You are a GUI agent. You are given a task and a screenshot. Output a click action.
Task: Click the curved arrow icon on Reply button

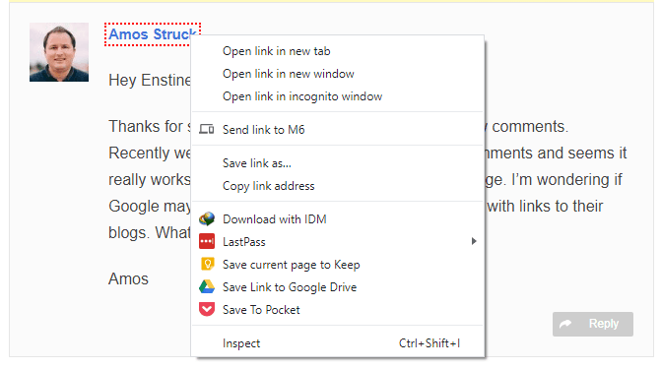(565, 324)
